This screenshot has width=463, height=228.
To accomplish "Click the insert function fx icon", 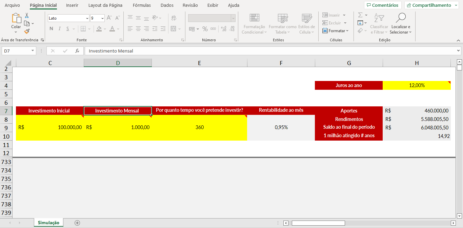I will 77,51.
